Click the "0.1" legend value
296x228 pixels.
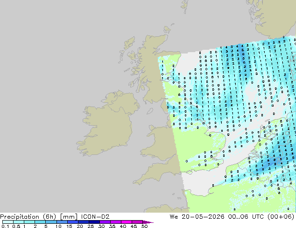tap(5, 226)
